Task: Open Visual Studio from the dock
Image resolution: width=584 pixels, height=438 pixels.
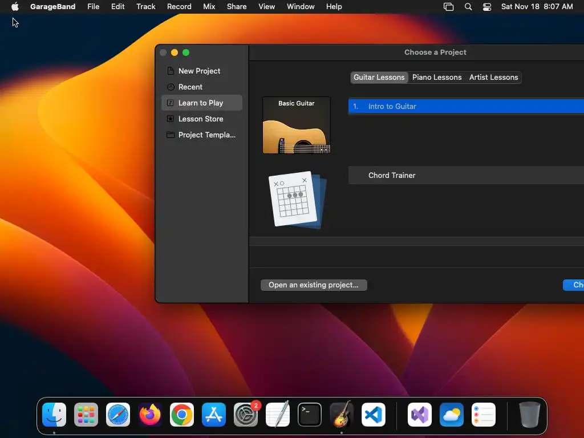Action: (420, 414)
